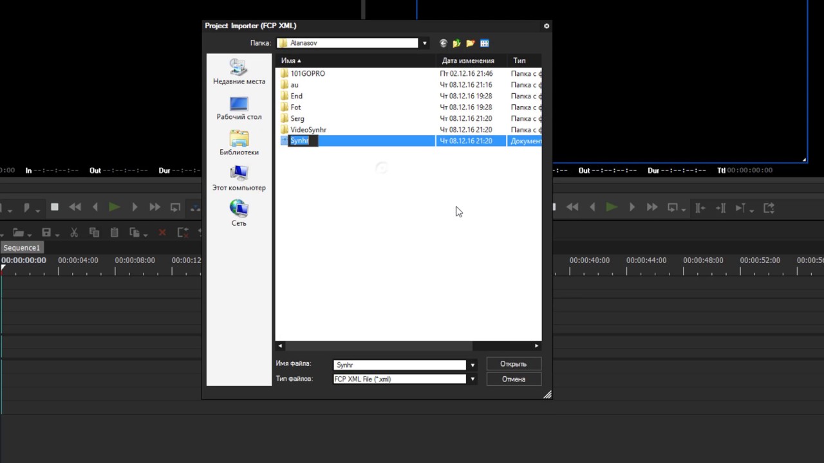The image size is (824, 463).
Task: Toggle loop playback in right Recorder monitor
Action: 672,207
